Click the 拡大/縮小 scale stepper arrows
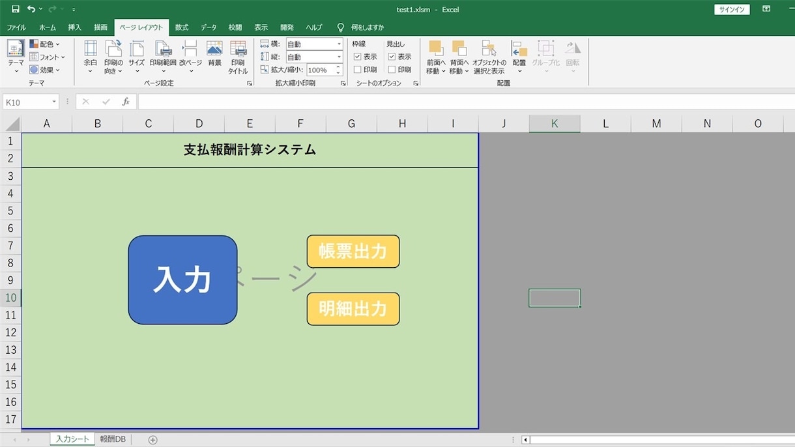795x447 pixels. (338, 70)
